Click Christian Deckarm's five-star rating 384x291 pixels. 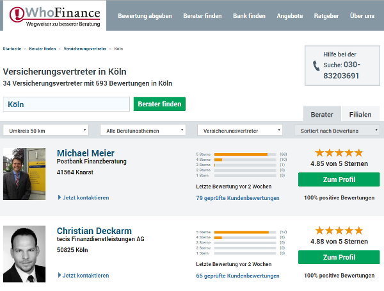coord(339,230)
